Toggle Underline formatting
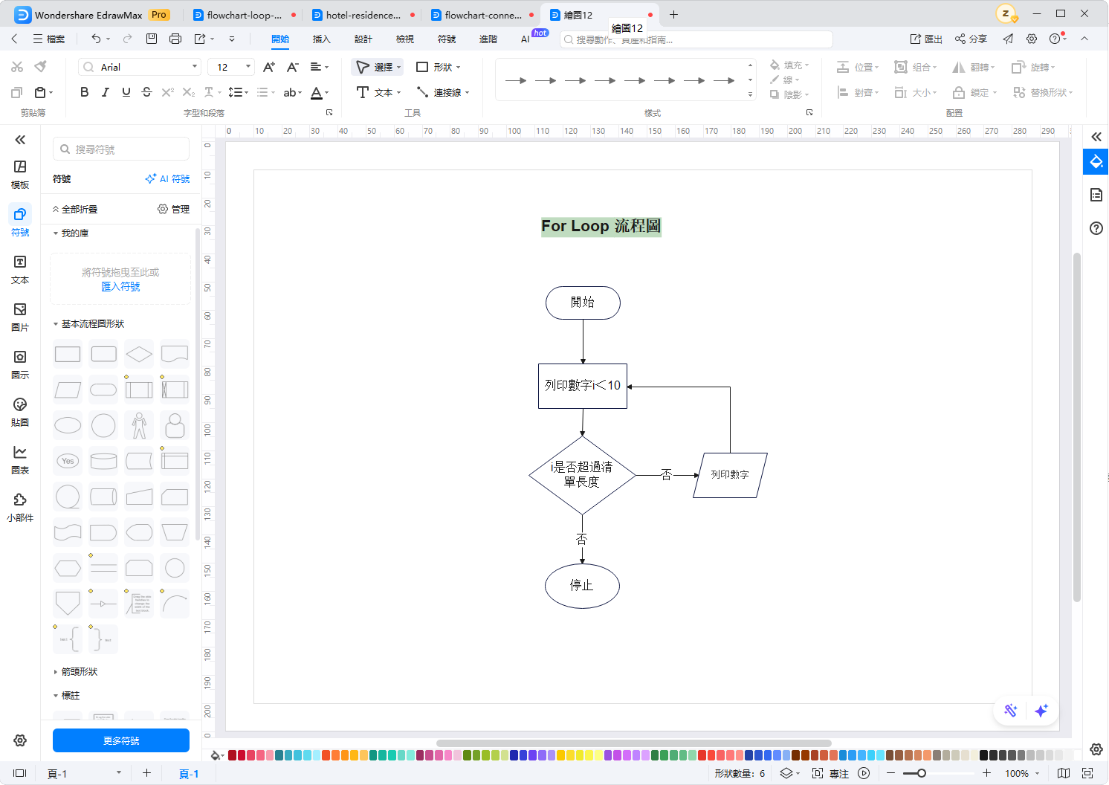This screenshot has width=1109, height=785. [x=126, y=92]
